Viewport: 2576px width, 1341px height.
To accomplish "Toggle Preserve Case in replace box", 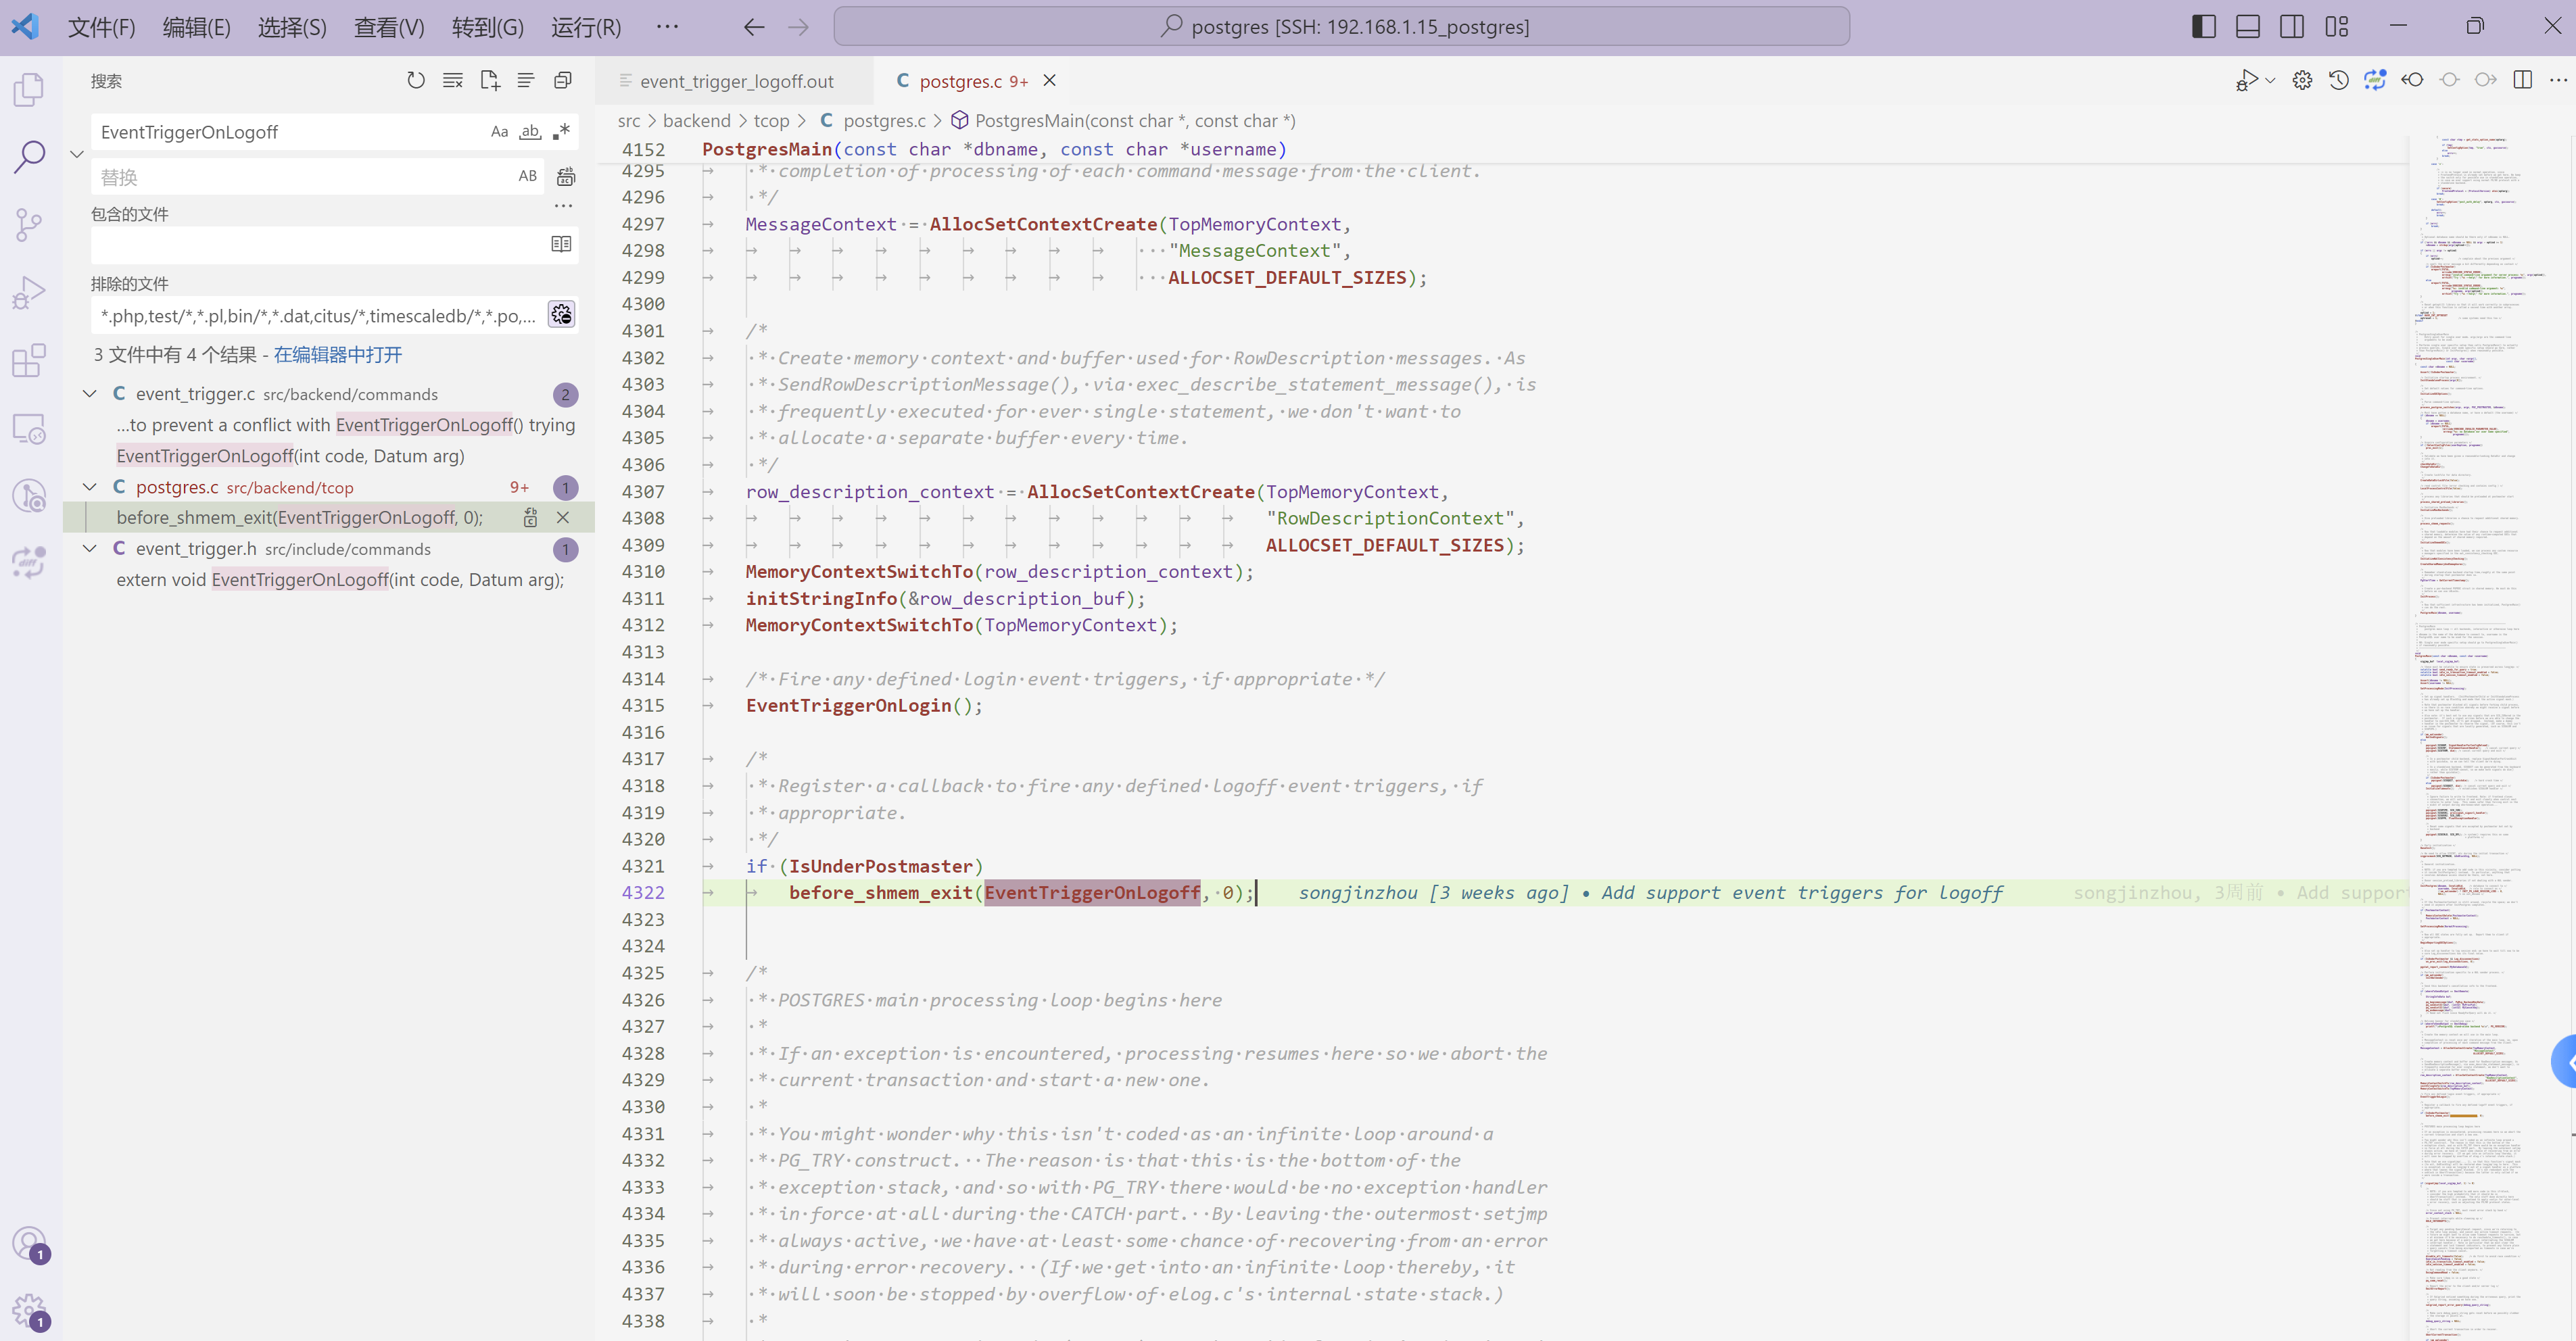I will 527,177.
